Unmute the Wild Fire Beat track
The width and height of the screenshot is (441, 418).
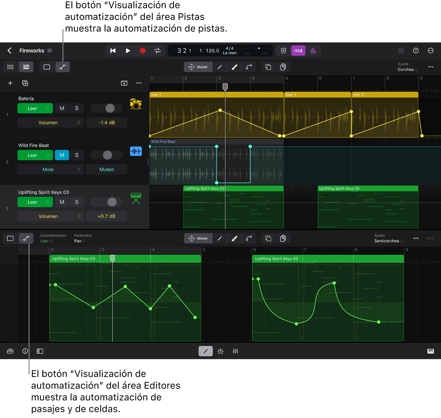[62, 155]
